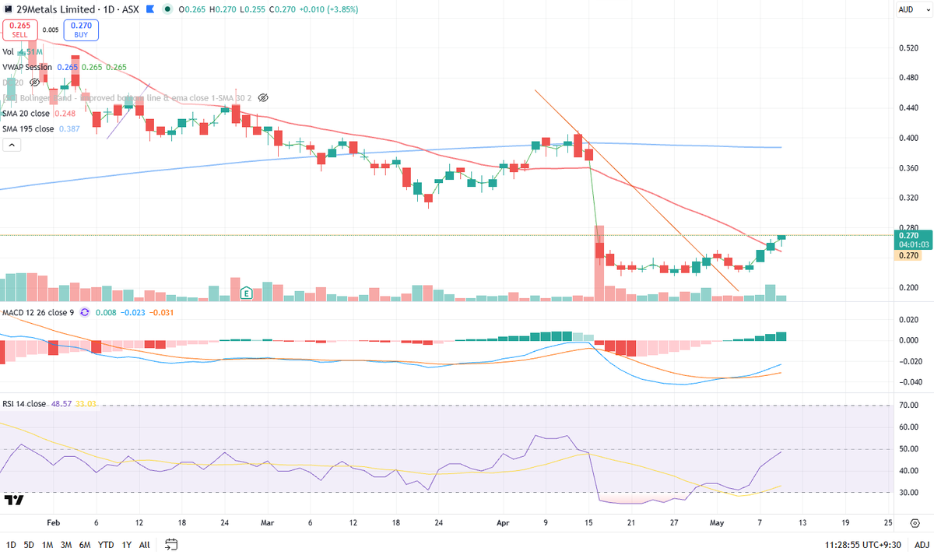Viewport: 934px width, 555px height.
Task: Select the 6M time range
Action: click(86, 544)
